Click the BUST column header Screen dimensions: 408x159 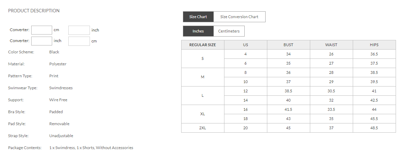288,45
